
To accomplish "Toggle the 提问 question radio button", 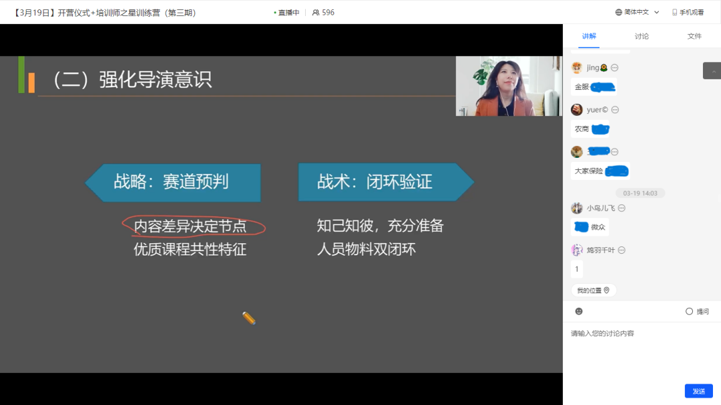I will tap(689, 311).
